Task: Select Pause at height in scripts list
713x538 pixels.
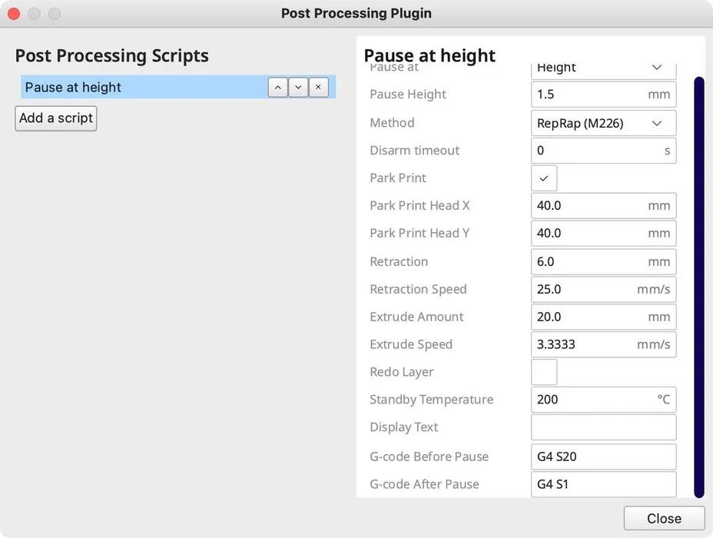Action: (x=138, y=88)
